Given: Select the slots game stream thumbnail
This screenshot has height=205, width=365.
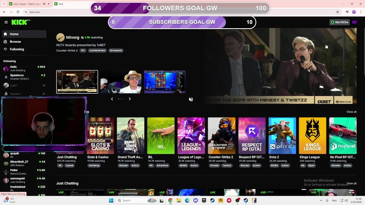Looking at the screenshot, I should (x=165, y=82).
